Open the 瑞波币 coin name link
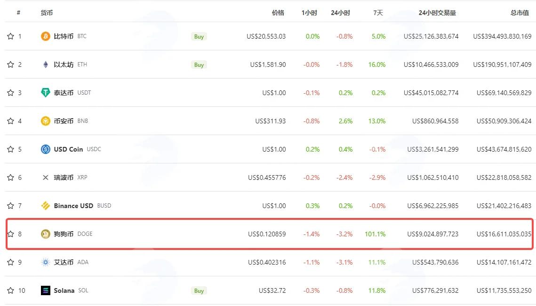Screen dimensions: 536x306 pos(64,177)
